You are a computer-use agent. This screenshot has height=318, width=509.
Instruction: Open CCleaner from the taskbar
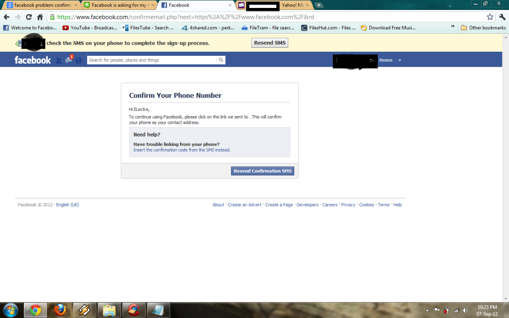coord(134,310)
